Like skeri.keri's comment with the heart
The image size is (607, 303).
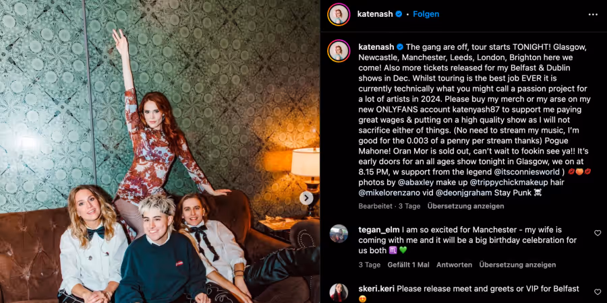click(x=598, y=292)
